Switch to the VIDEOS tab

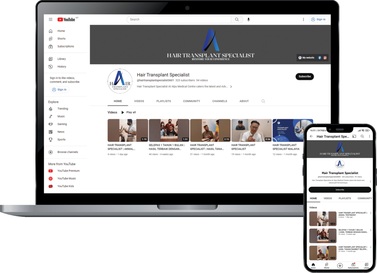point(139,101)
